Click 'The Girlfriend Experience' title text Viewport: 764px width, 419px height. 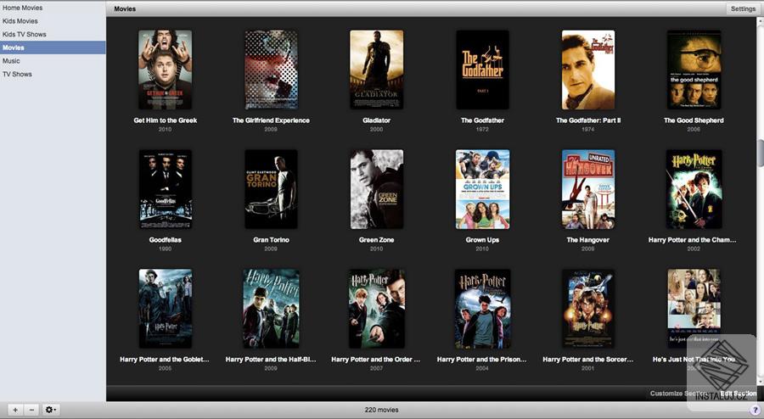271,120
